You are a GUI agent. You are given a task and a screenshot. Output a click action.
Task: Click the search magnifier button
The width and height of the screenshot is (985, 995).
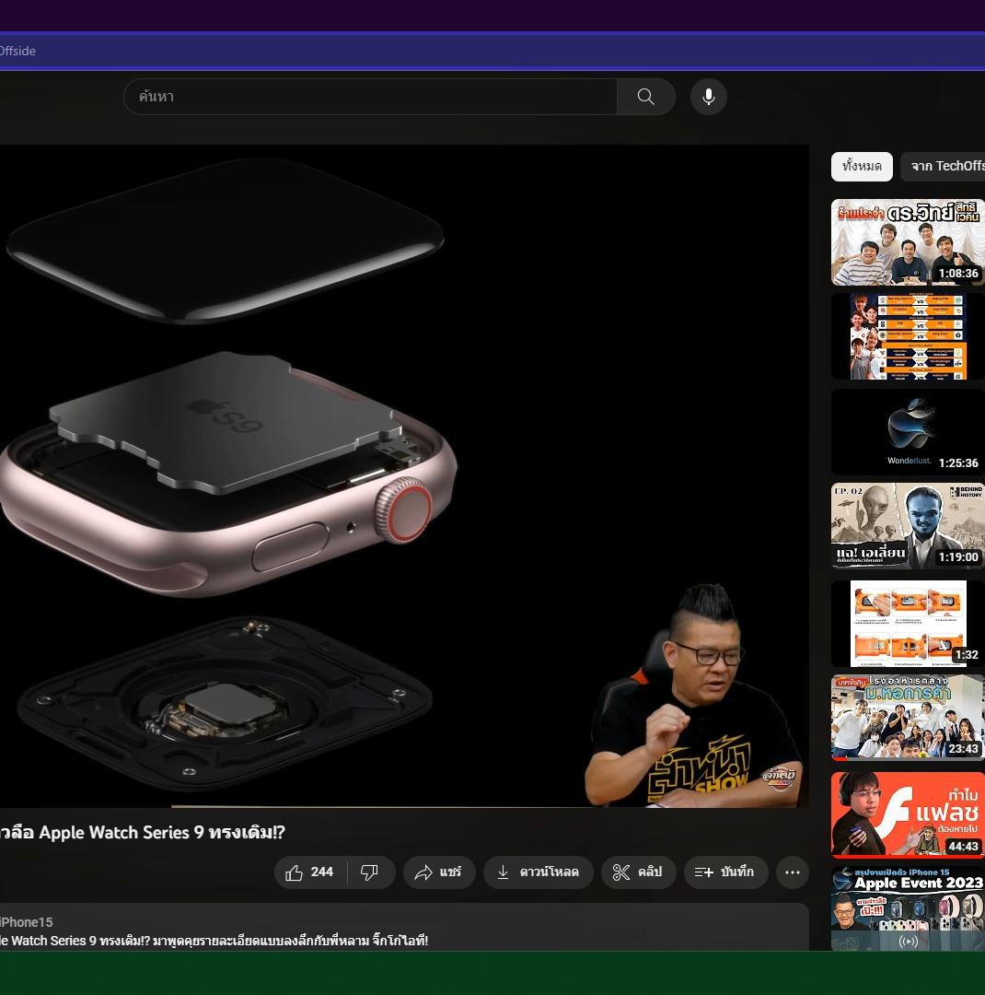click(645, 97)
